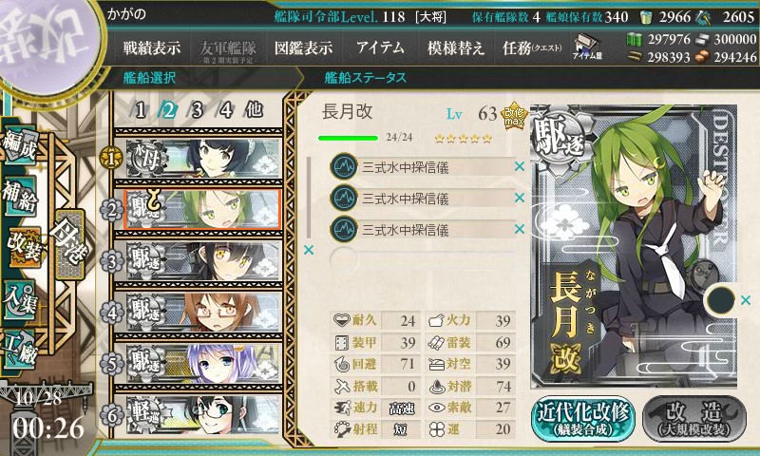
Task: Open 任務 quest menu
Action: click(532, 47)
